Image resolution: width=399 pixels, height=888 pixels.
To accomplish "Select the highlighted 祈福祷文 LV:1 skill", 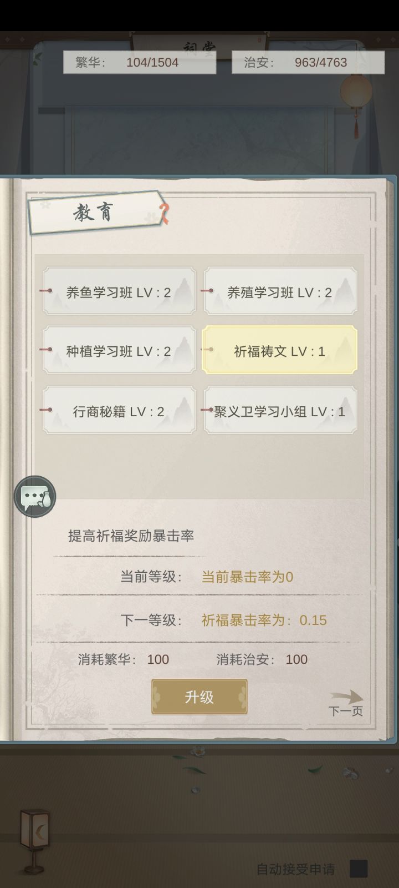I will click(280, 351).
